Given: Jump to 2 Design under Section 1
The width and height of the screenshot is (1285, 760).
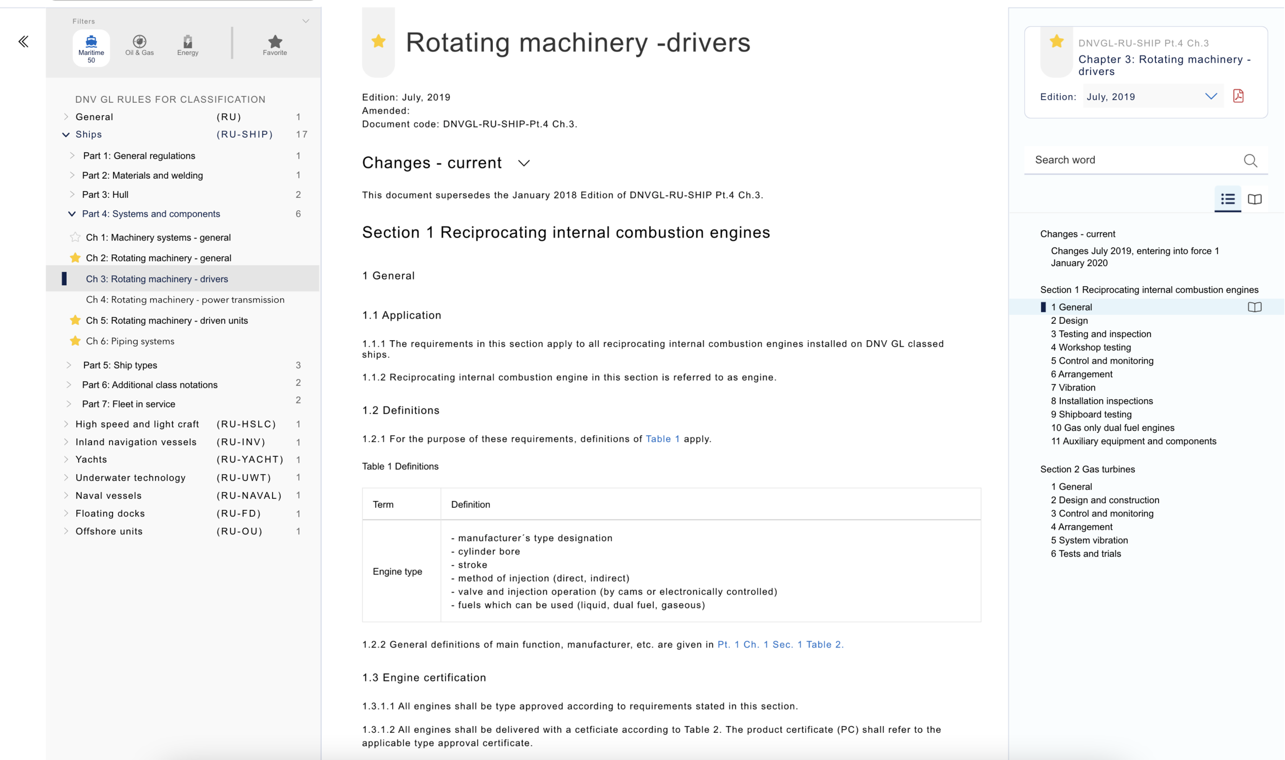Looking at the screenshot, I should click(1069, 320).
